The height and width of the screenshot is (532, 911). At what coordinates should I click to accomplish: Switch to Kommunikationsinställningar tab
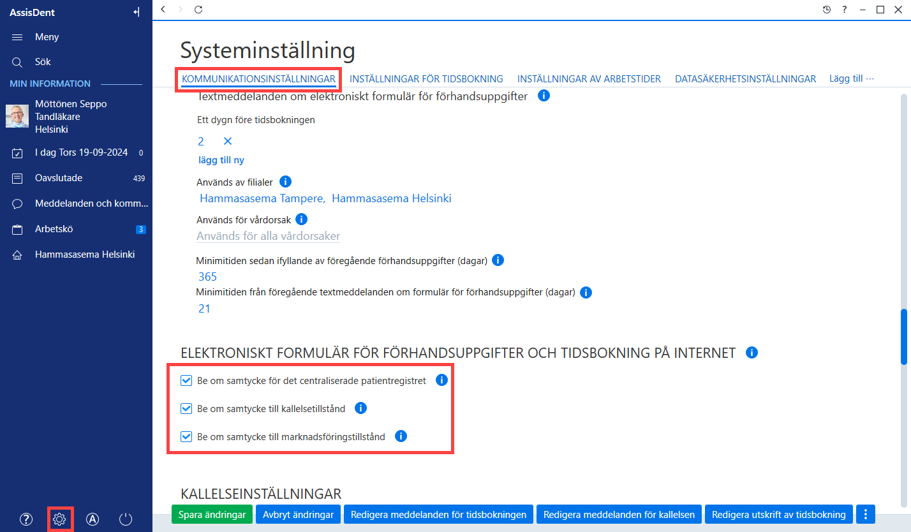coord(258,79)
